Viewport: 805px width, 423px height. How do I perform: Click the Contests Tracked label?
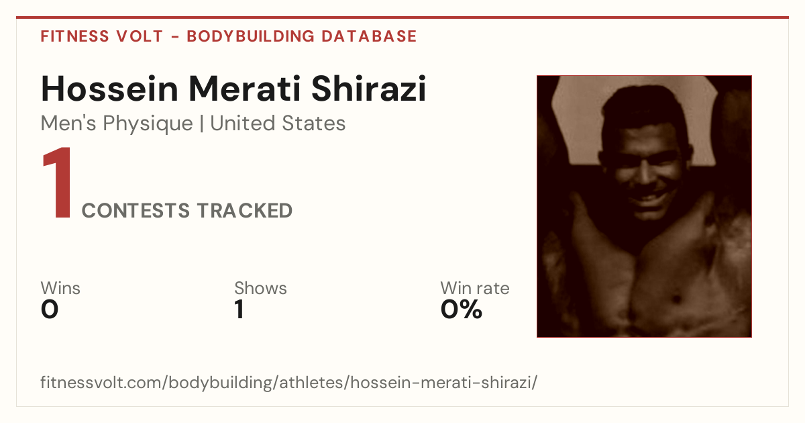187,211
